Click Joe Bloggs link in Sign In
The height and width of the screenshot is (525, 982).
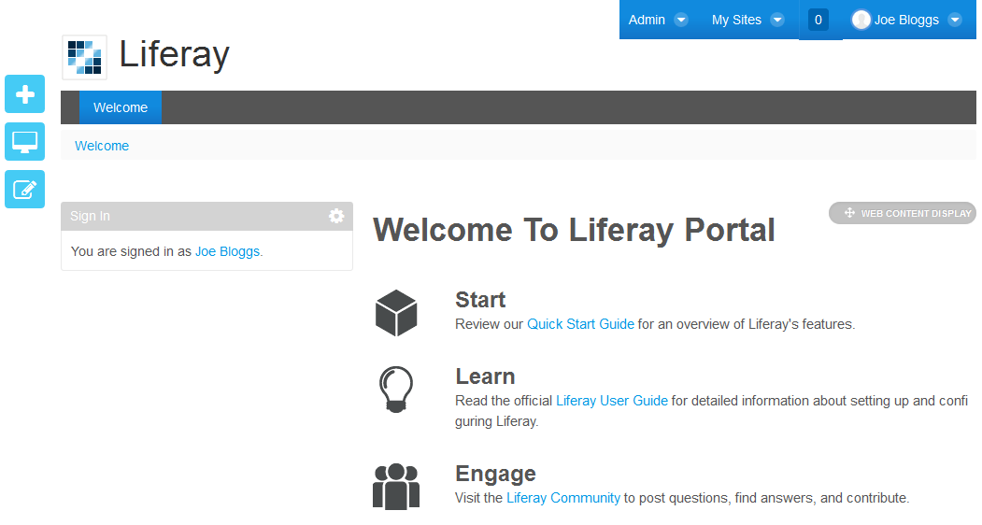(x=228, y=251)
